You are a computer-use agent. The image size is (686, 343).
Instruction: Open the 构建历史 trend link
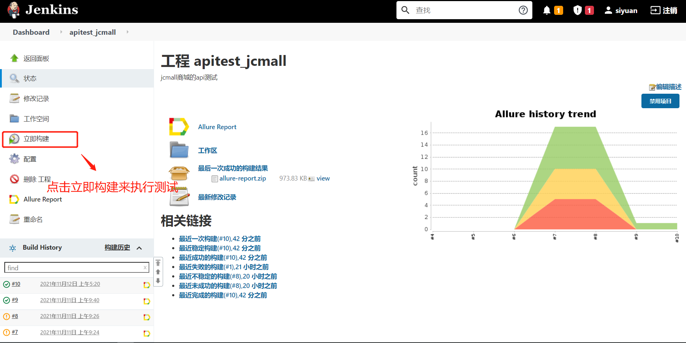(117, 247)
